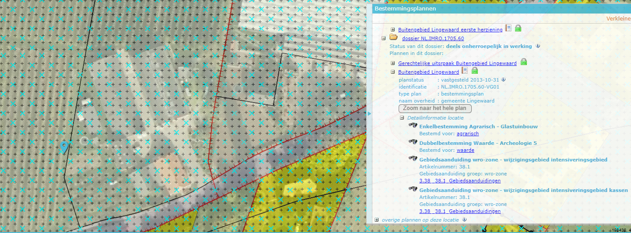Click 'Dubbelbestemming Waarde - Archeologie 5' heading

pyautogui.click(x=478, y=143)
